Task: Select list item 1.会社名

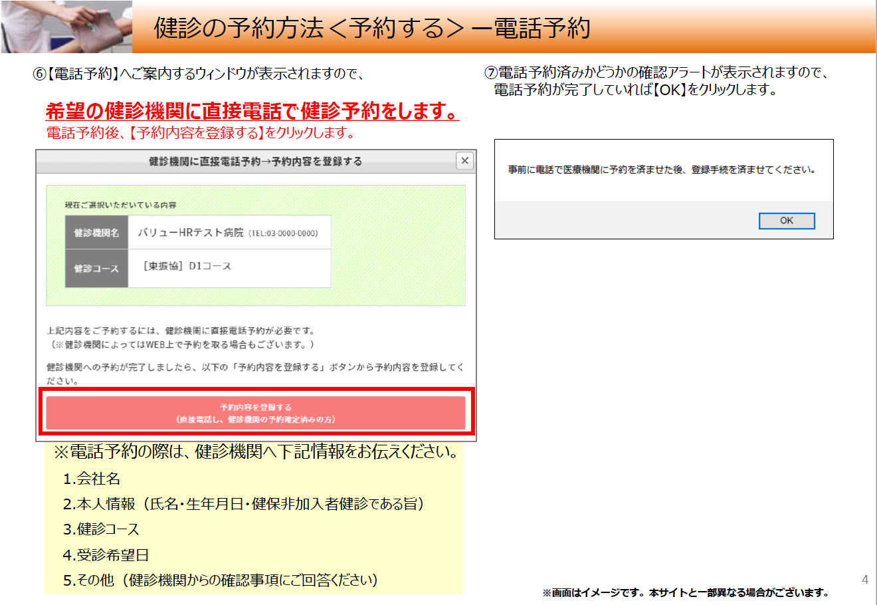Action: point(92,479)
